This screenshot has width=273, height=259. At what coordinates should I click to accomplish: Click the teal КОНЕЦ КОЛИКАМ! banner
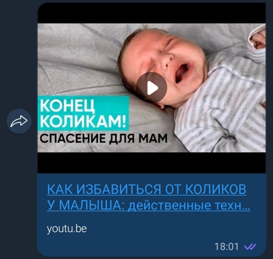[x=83, y=113]
